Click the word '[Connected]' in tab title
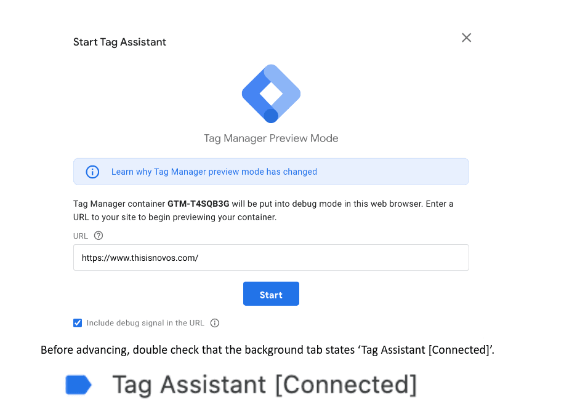 pos(347,384)
